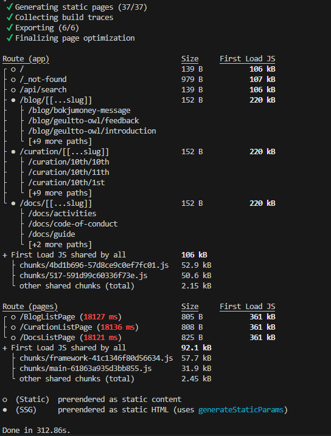Click the 52.9 kB size value
This screenshot has width=331, height=436.
[196, 265]
